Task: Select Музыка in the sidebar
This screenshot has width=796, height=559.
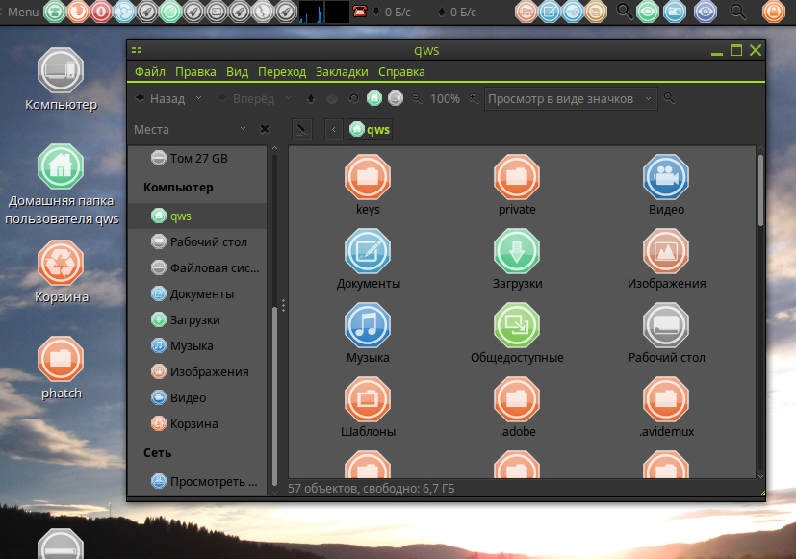Action: [x=197, y=346]
